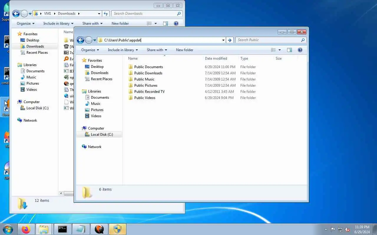
Task: Toggle the preview pane in Downloads window
Action: [166, 23]
